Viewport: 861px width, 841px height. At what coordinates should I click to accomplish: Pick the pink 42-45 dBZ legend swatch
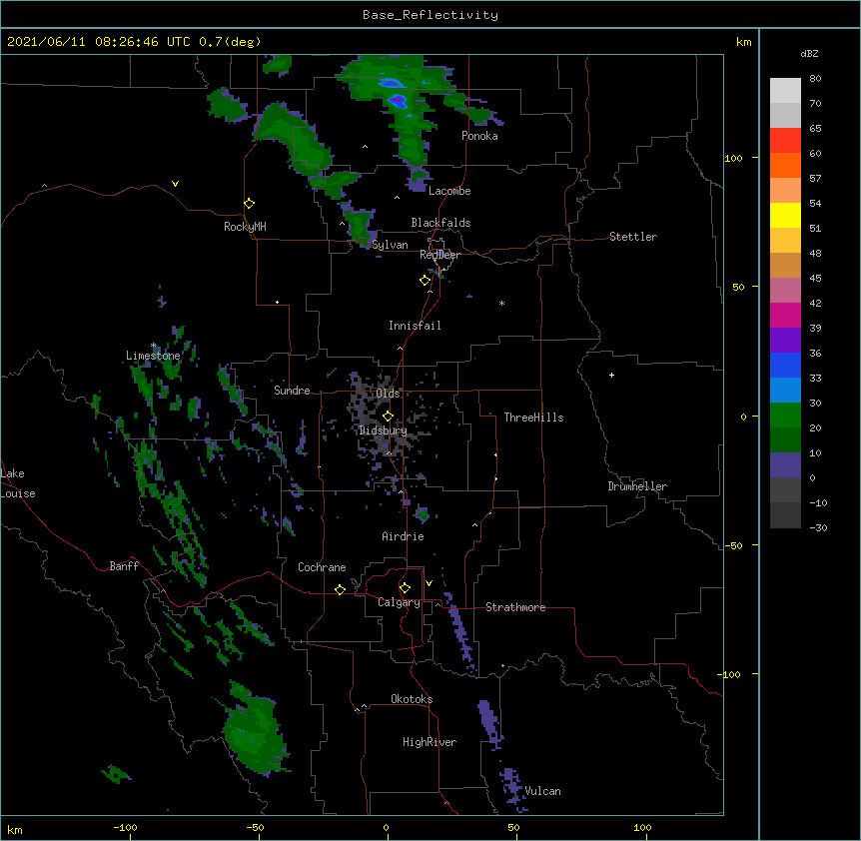click(x=785, y=291)
